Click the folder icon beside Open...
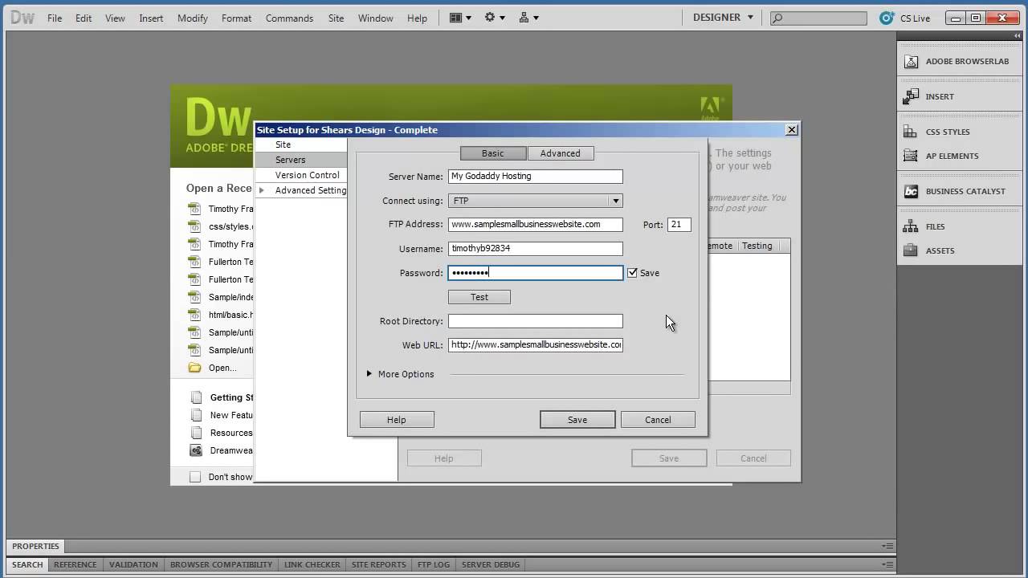The height and width of the screenshot is (578, 1028). (x=194, y=368)
